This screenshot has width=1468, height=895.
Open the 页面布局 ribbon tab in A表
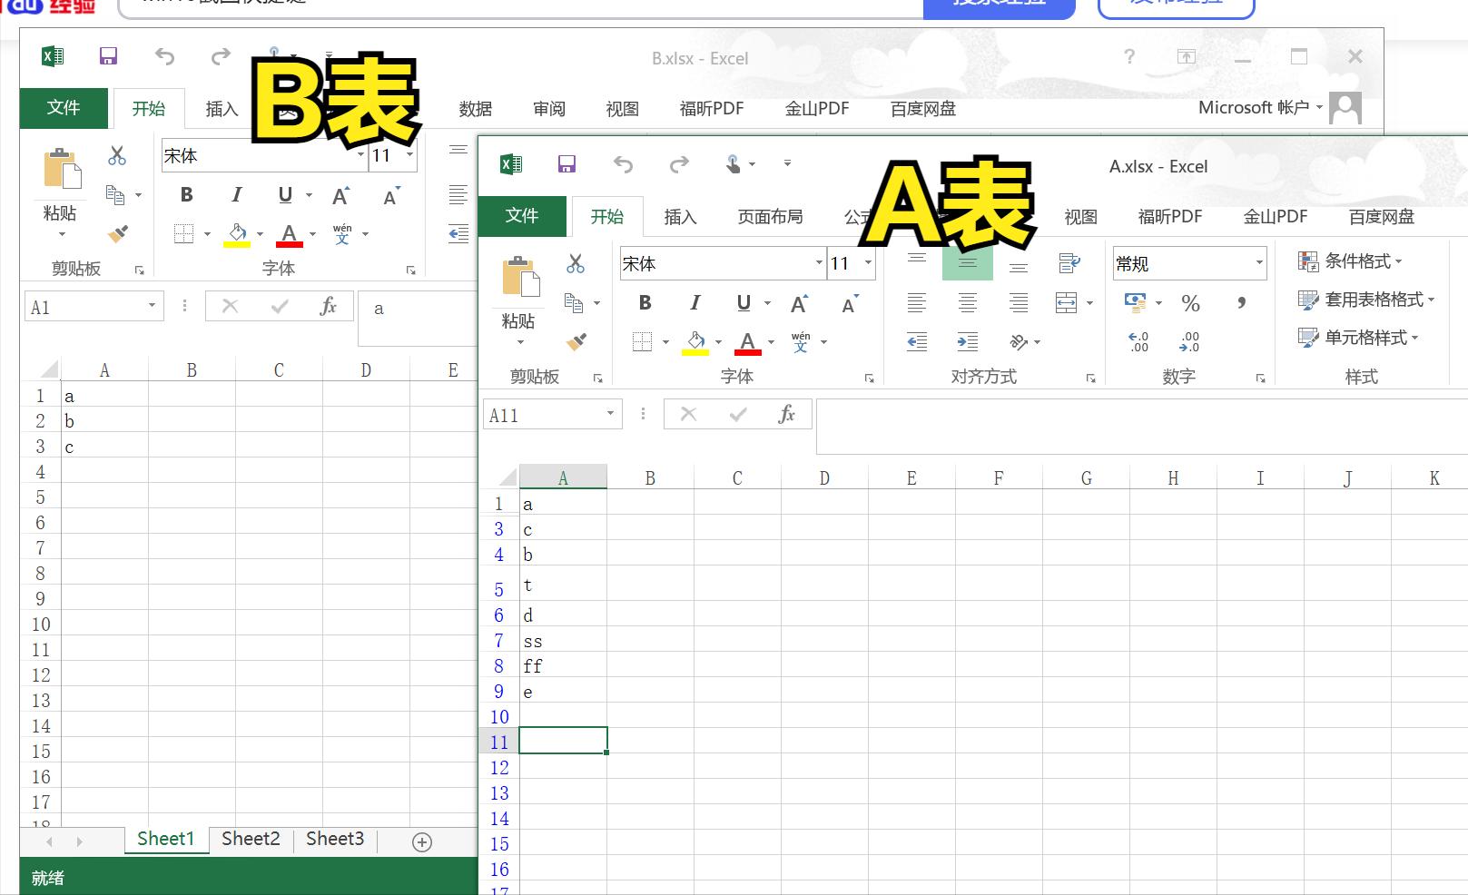770,216
